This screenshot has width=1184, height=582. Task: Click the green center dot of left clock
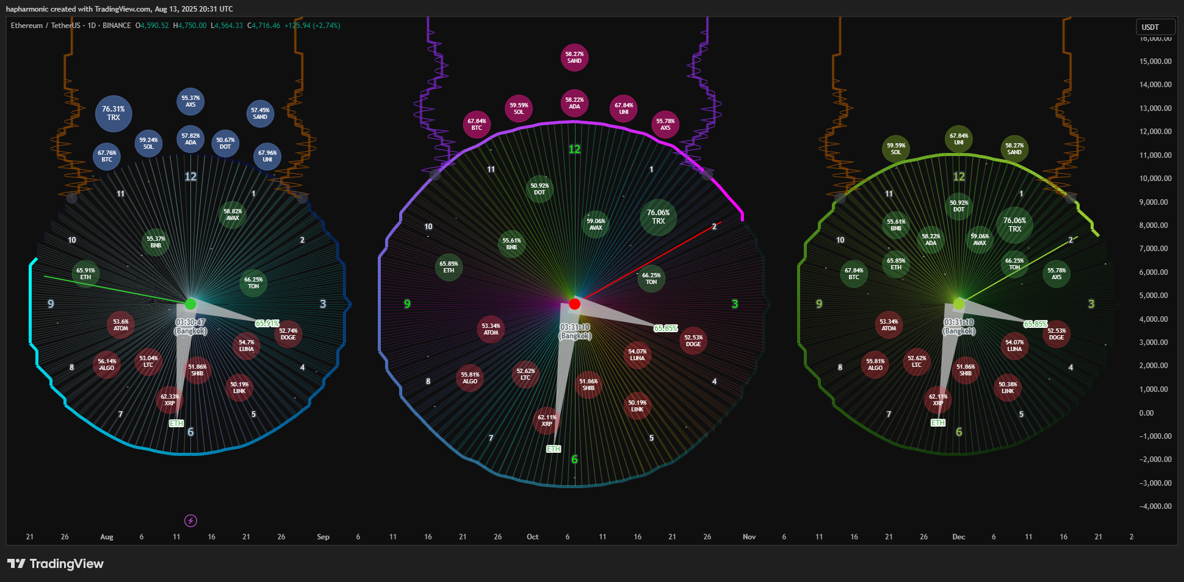190,303
